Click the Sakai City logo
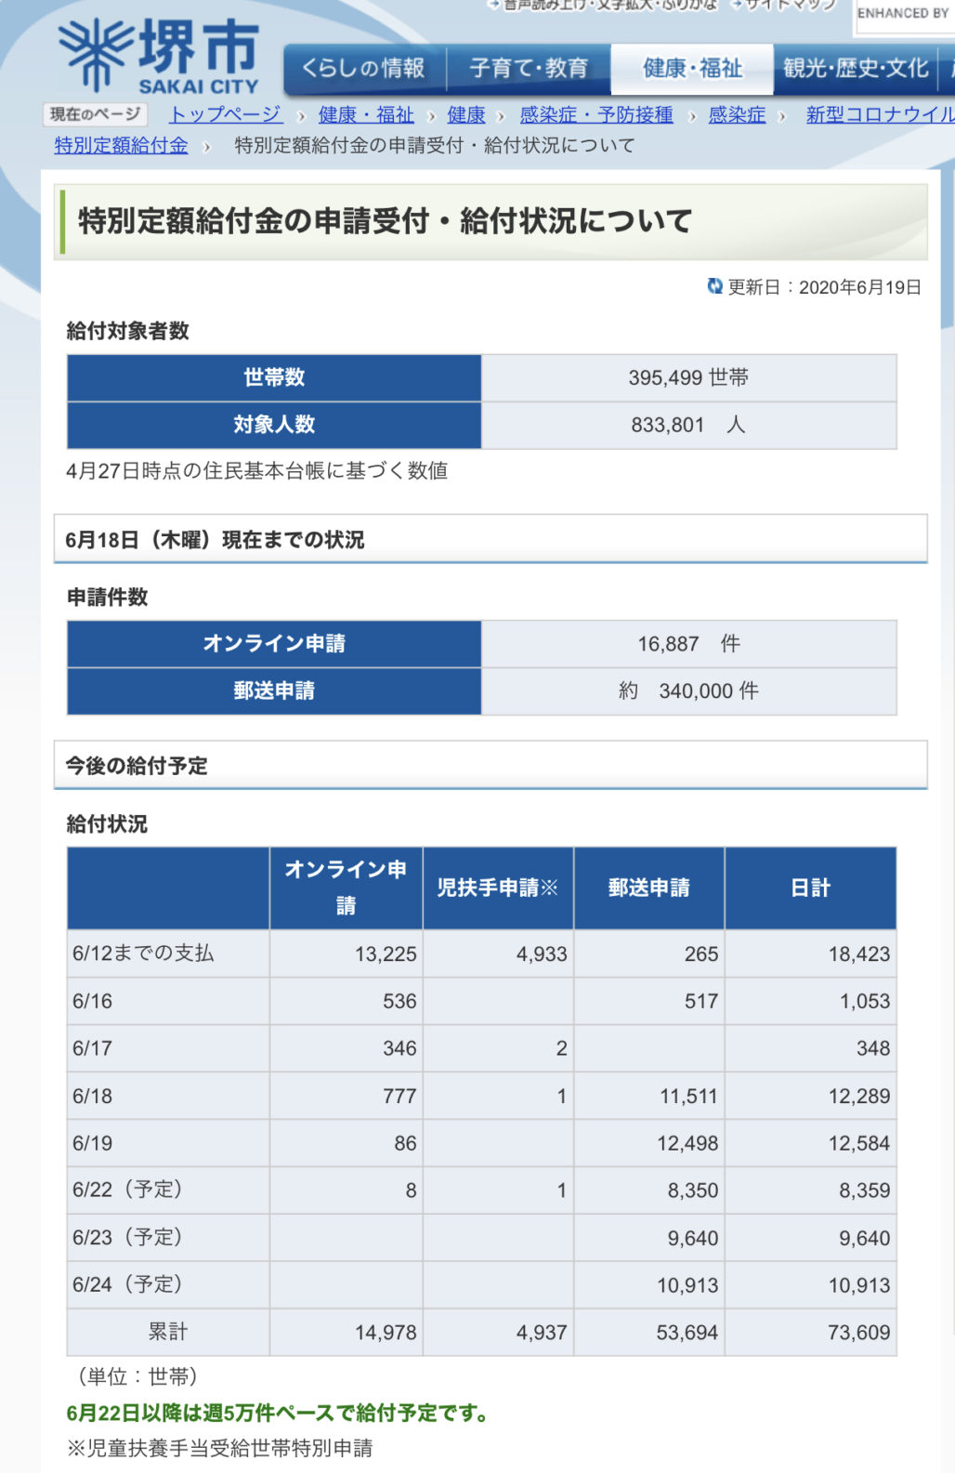The height and width of the screenshot is (1473, 955). coord(158,56)
